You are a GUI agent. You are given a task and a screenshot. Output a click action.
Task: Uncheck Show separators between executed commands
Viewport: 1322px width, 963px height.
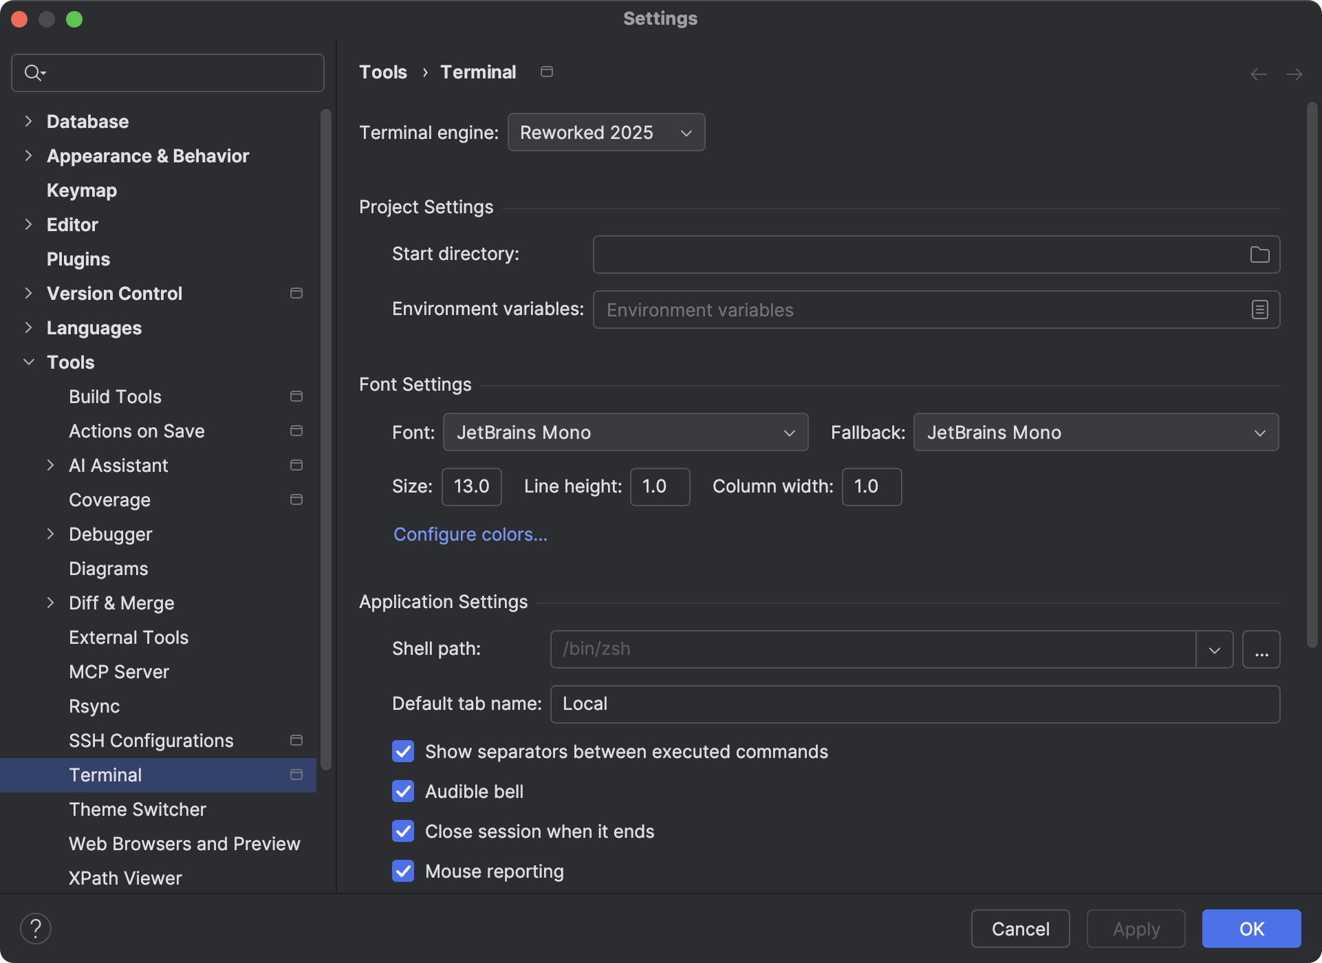403,751
